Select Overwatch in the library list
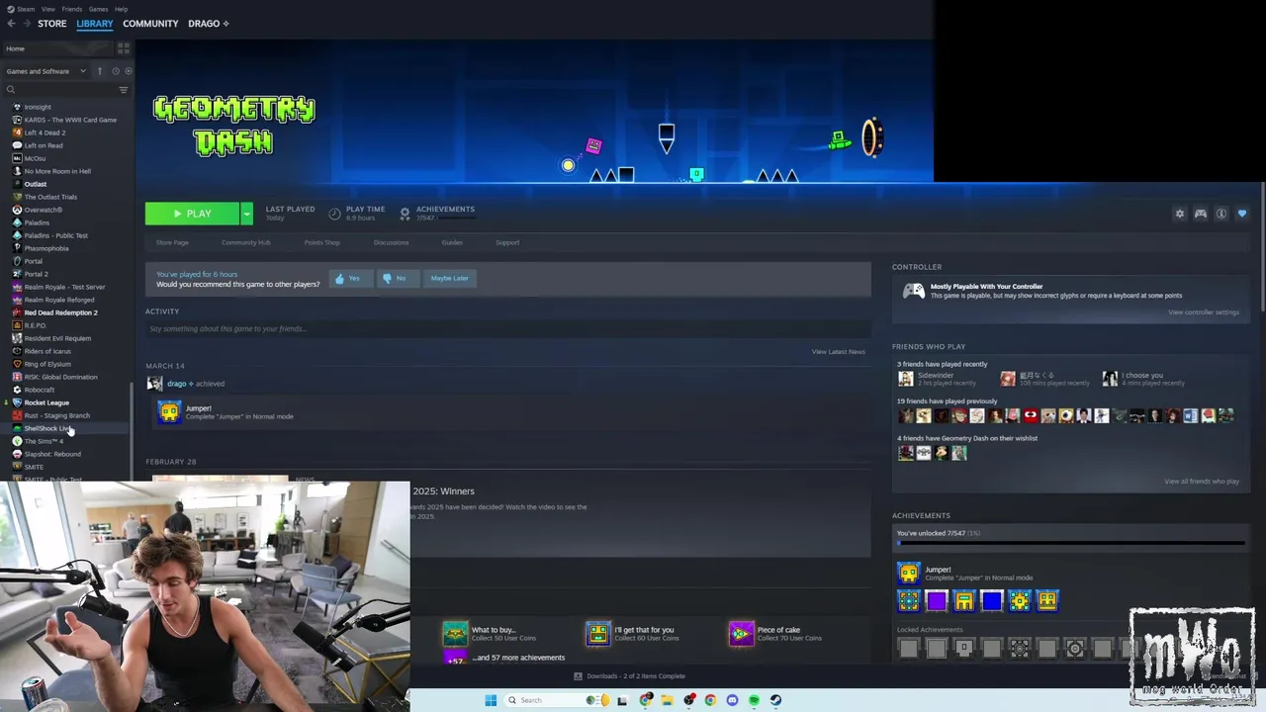The height and width of the screenshot is (712, 1266). [x=43, y=210]
